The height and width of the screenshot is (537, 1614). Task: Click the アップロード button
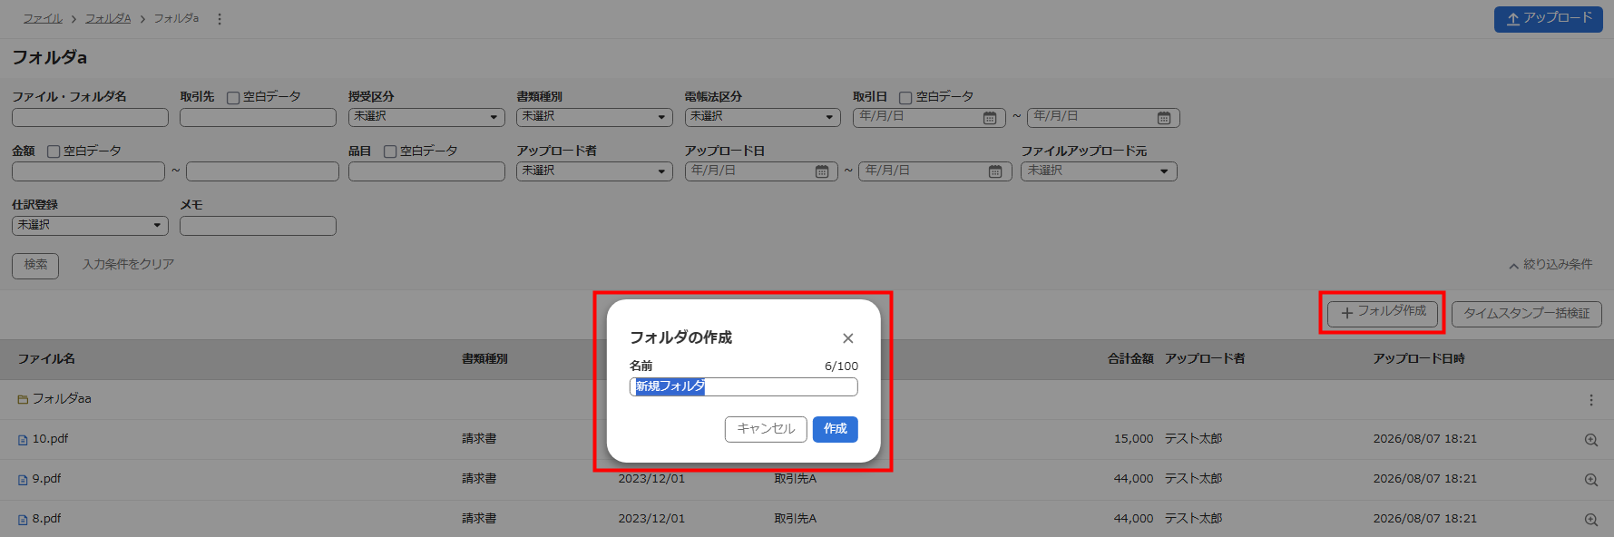1549,18
